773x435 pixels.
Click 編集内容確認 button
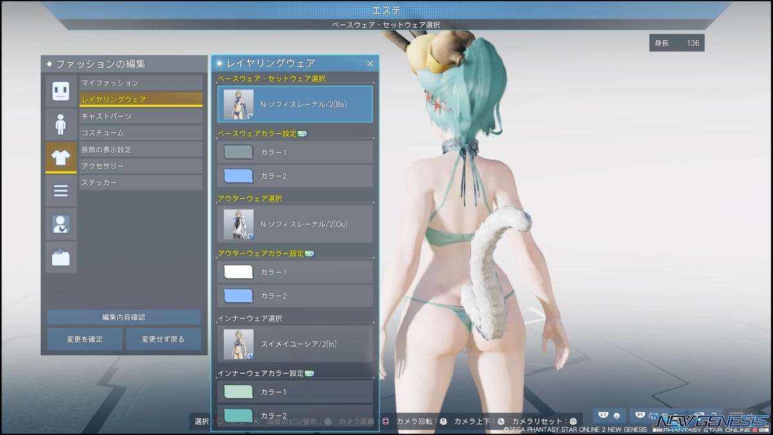coord(124,317)
